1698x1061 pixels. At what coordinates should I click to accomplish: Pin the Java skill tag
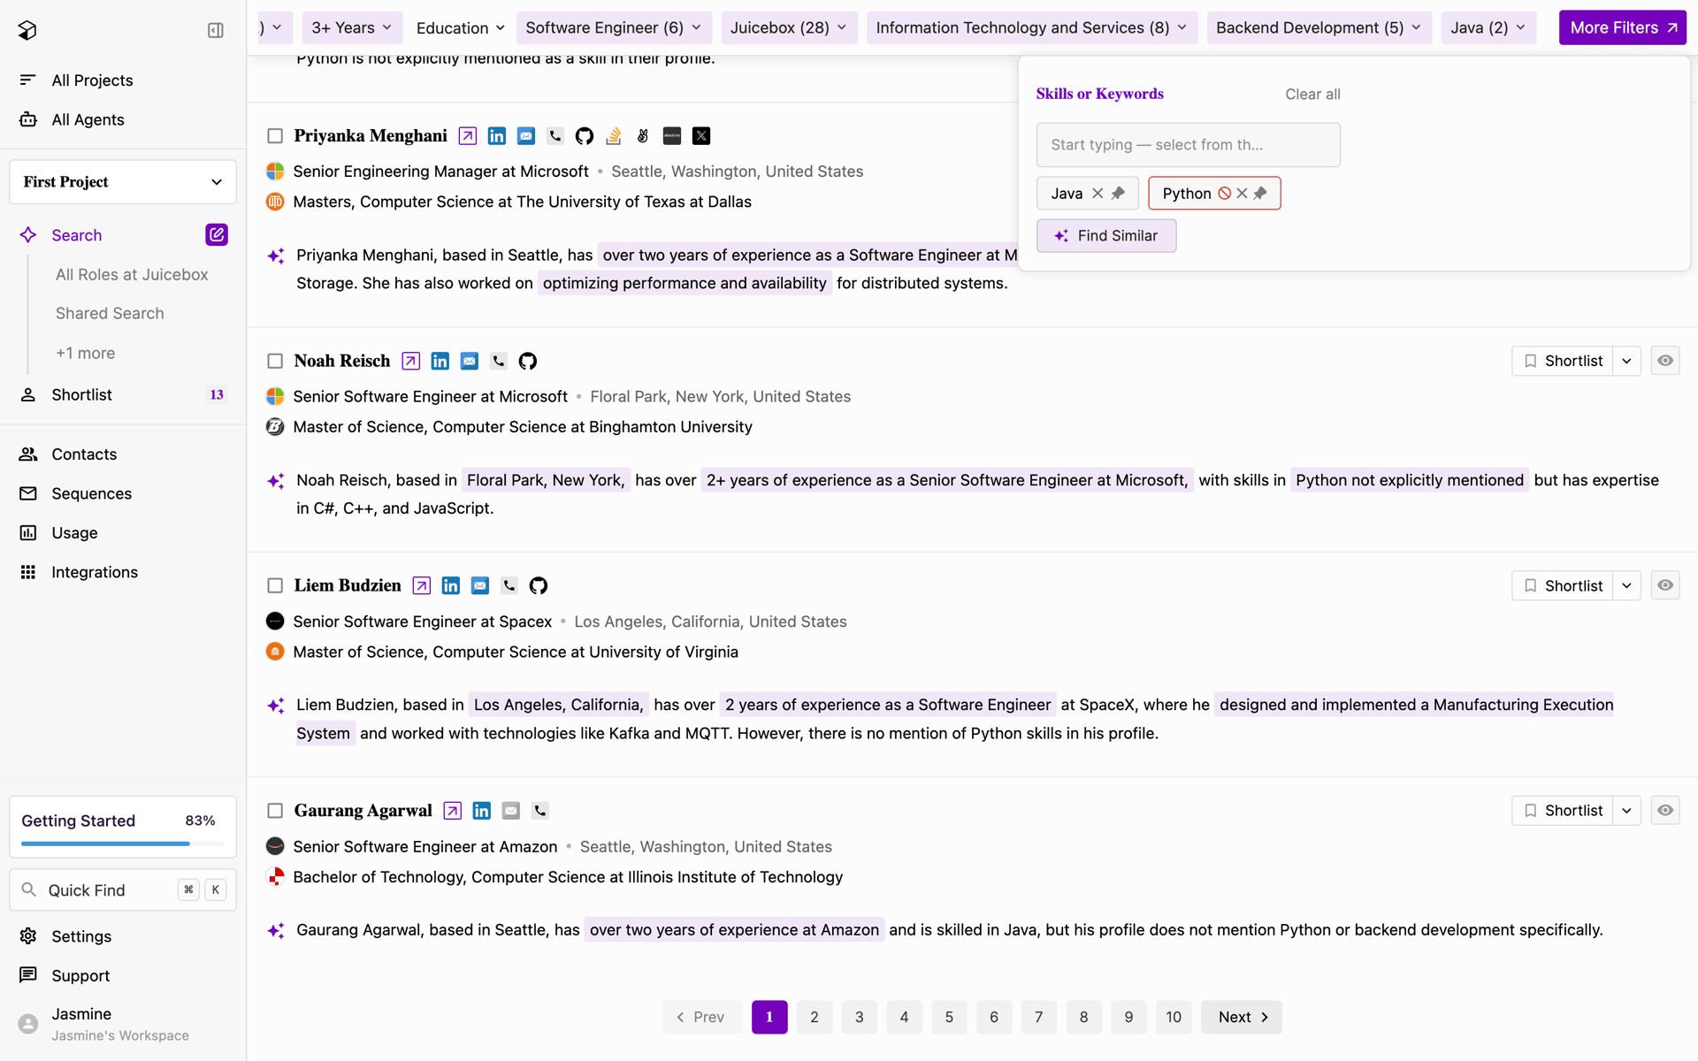pos(1119,194)
